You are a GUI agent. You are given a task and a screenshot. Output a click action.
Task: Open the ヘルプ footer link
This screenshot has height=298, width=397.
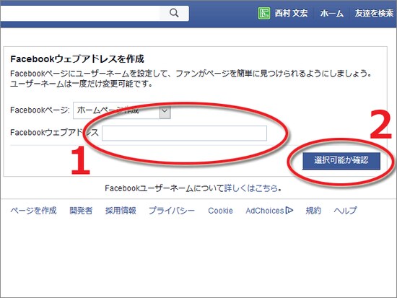[345, 211]
